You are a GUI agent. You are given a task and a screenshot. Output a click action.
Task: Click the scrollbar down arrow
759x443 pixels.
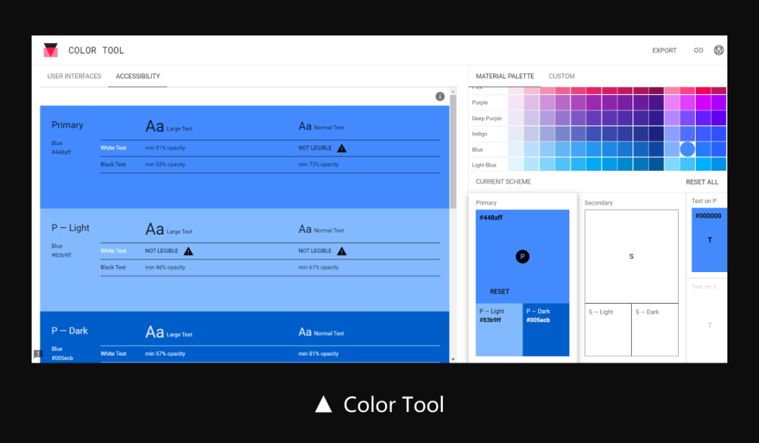453,359
